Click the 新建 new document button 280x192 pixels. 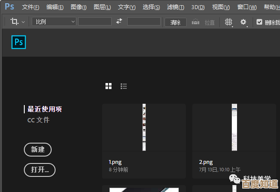pyautogui.click(x=38, y=150)
